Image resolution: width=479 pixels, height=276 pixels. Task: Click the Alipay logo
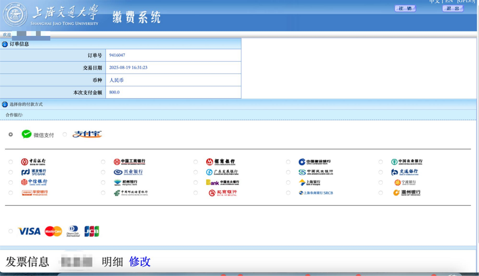(87, 134)
